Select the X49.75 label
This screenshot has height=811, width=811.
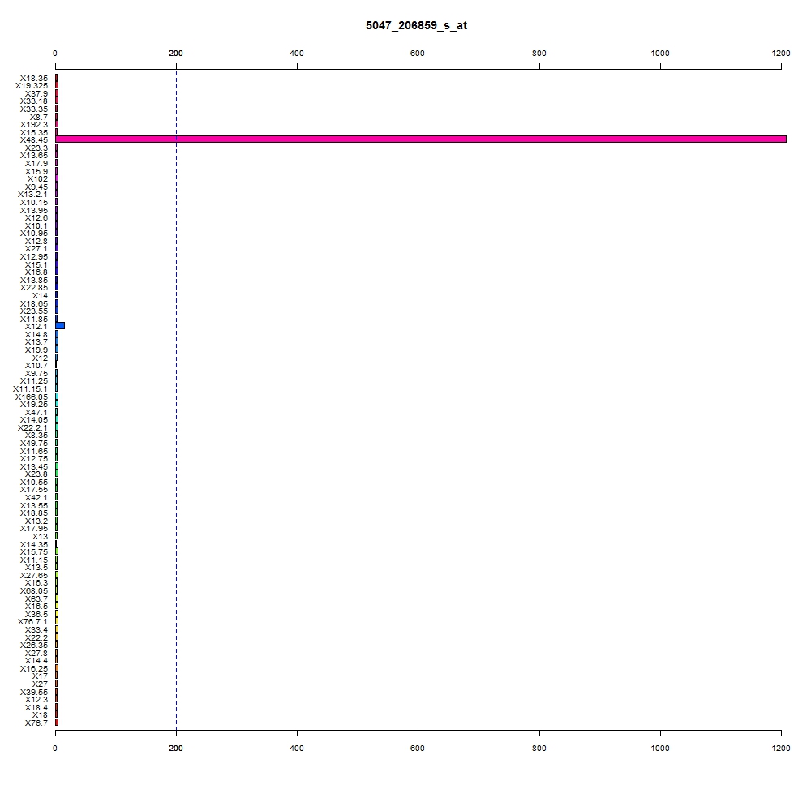pos(33,444)
